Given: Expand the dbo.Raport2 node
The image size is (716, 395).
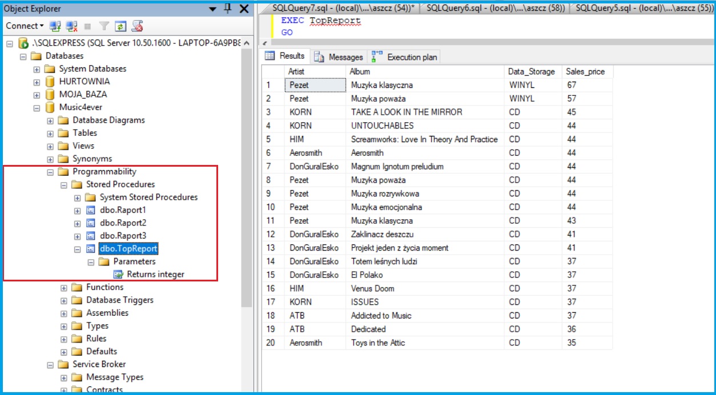Looking at the screenshot, I should pos(78,223).
